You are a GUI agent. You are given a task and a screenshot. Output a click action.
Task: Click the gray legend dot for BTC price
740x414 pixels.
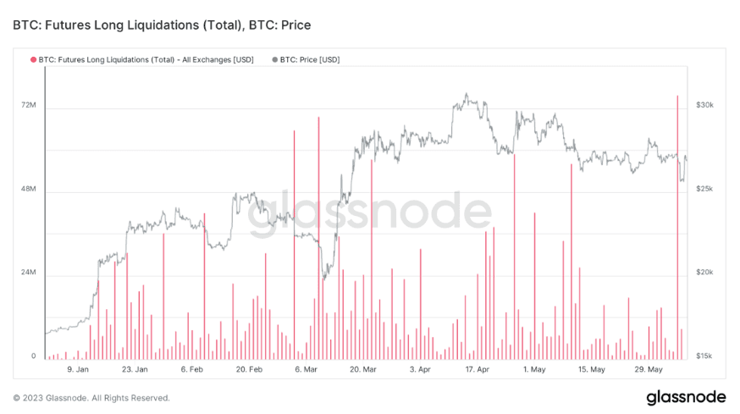coord(273,59)
